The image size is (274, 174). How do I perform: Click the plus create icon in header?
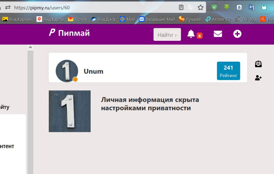click(237, 34)
